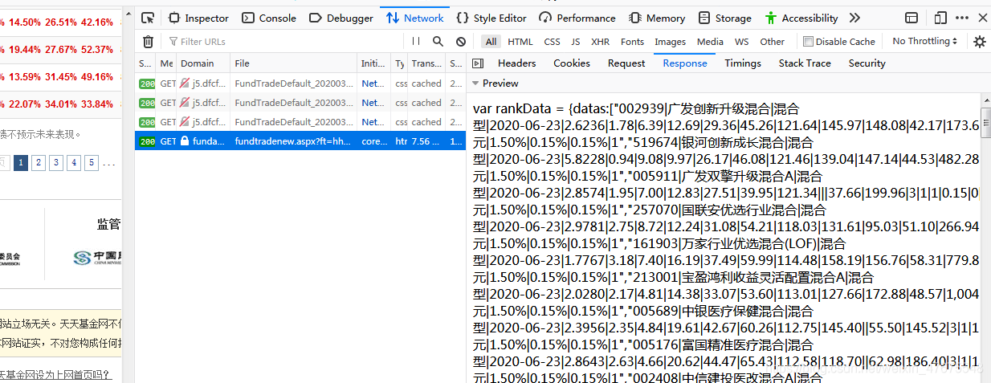Activate the element picker icon
This screenshot has width=991, height=383.
tap(147, 18)
